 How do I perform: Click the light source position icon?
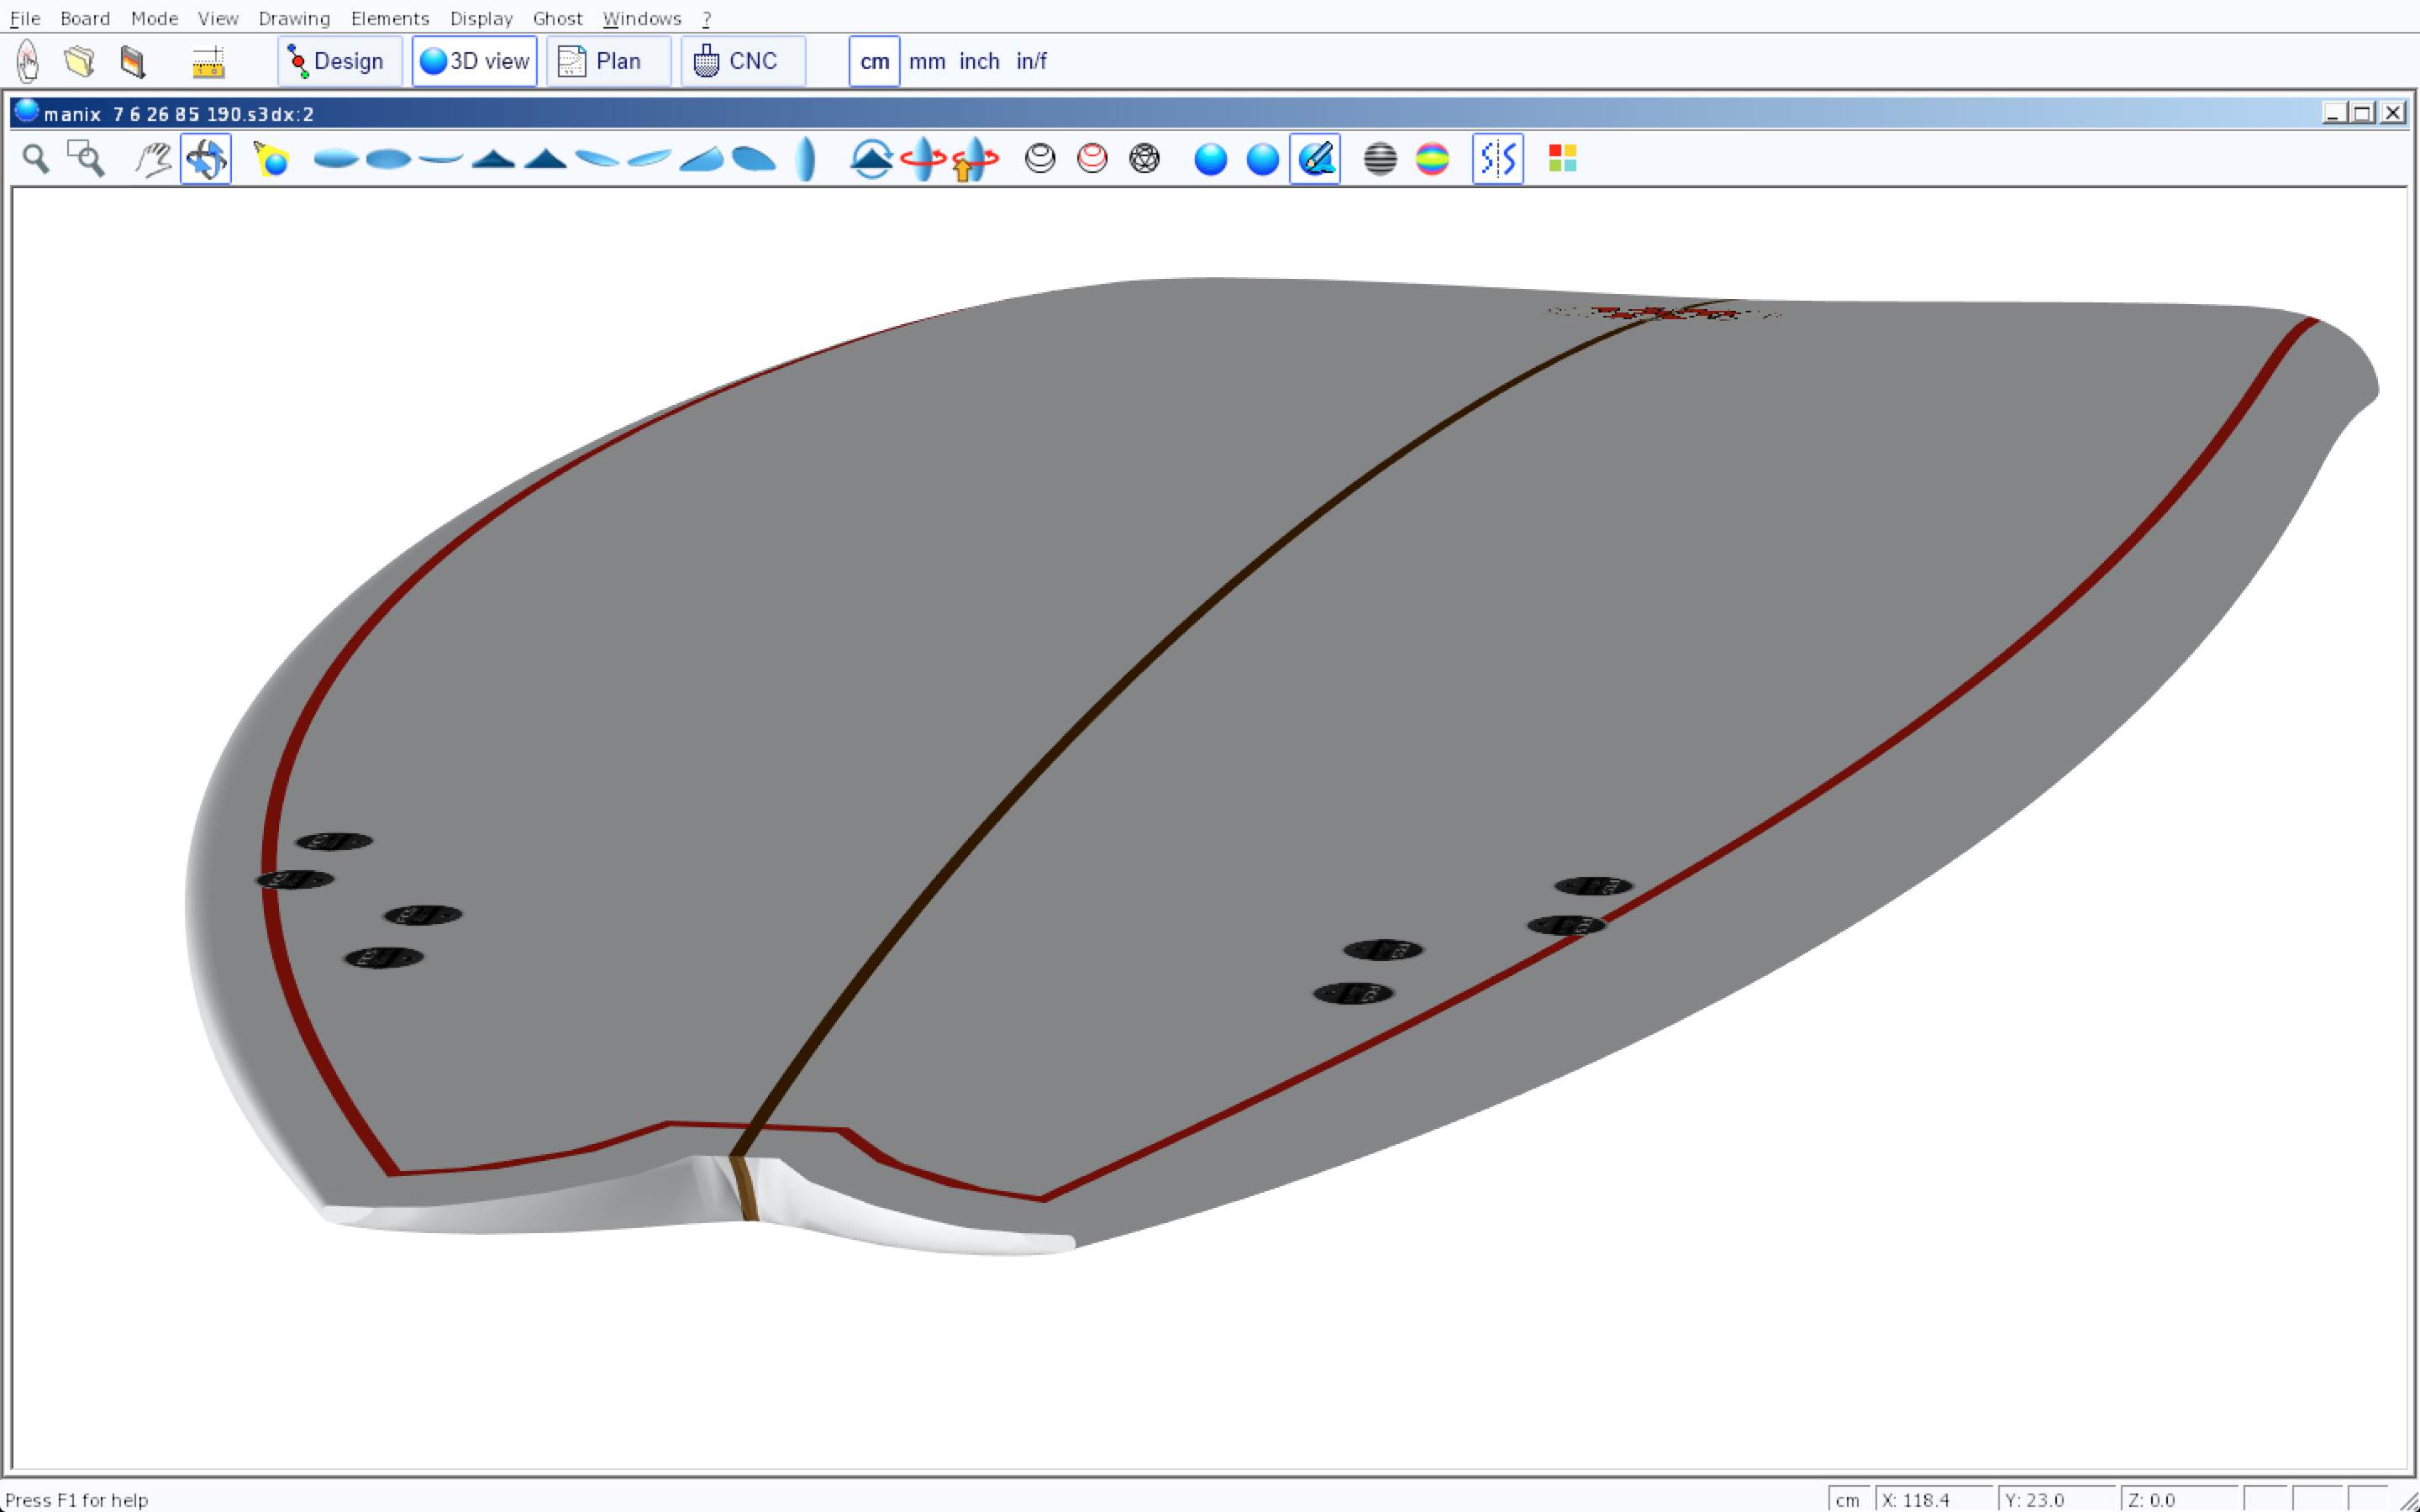point(271,159)
